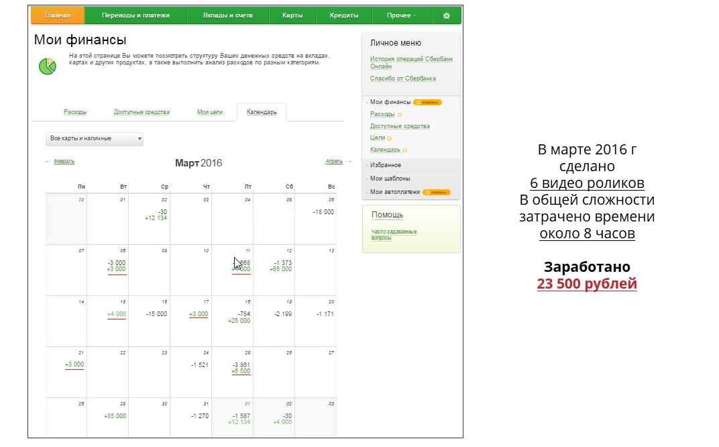Click -15 000 on March 16
Viewport: 719px width, 447px height.
156,314
